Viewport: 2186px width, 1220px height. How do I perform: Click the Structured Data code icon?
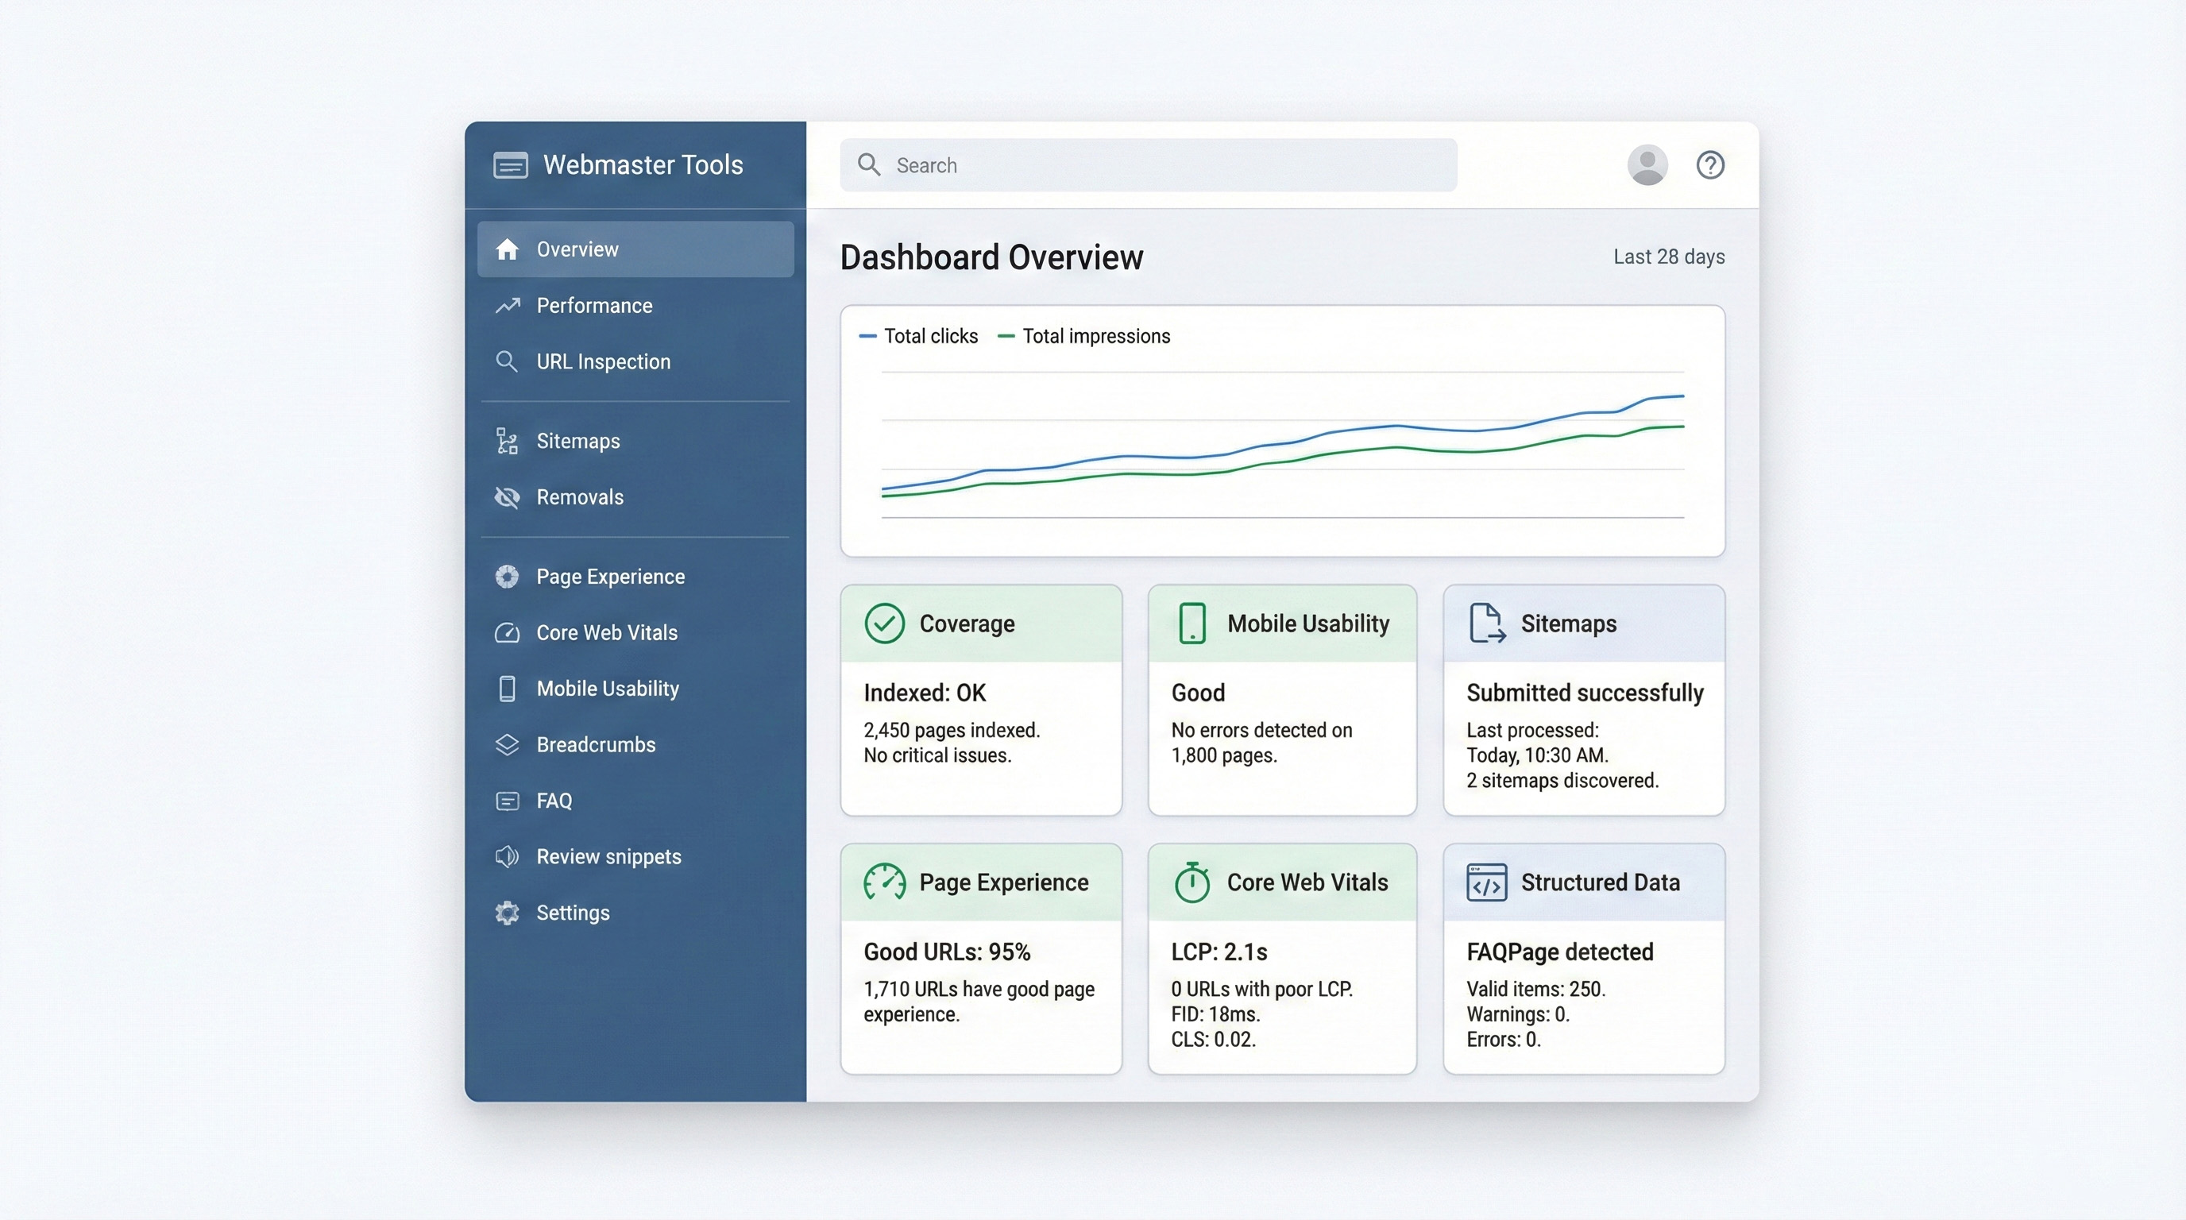(1486, 882)
